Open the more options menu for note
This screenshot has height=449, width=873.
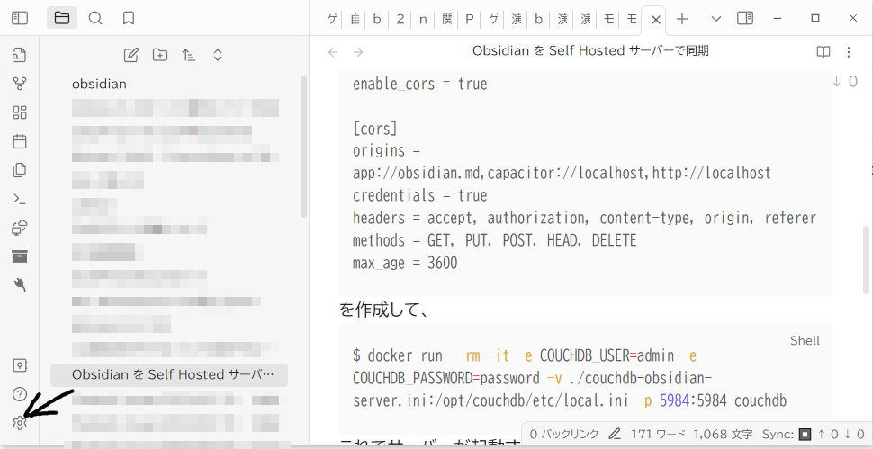849,51
